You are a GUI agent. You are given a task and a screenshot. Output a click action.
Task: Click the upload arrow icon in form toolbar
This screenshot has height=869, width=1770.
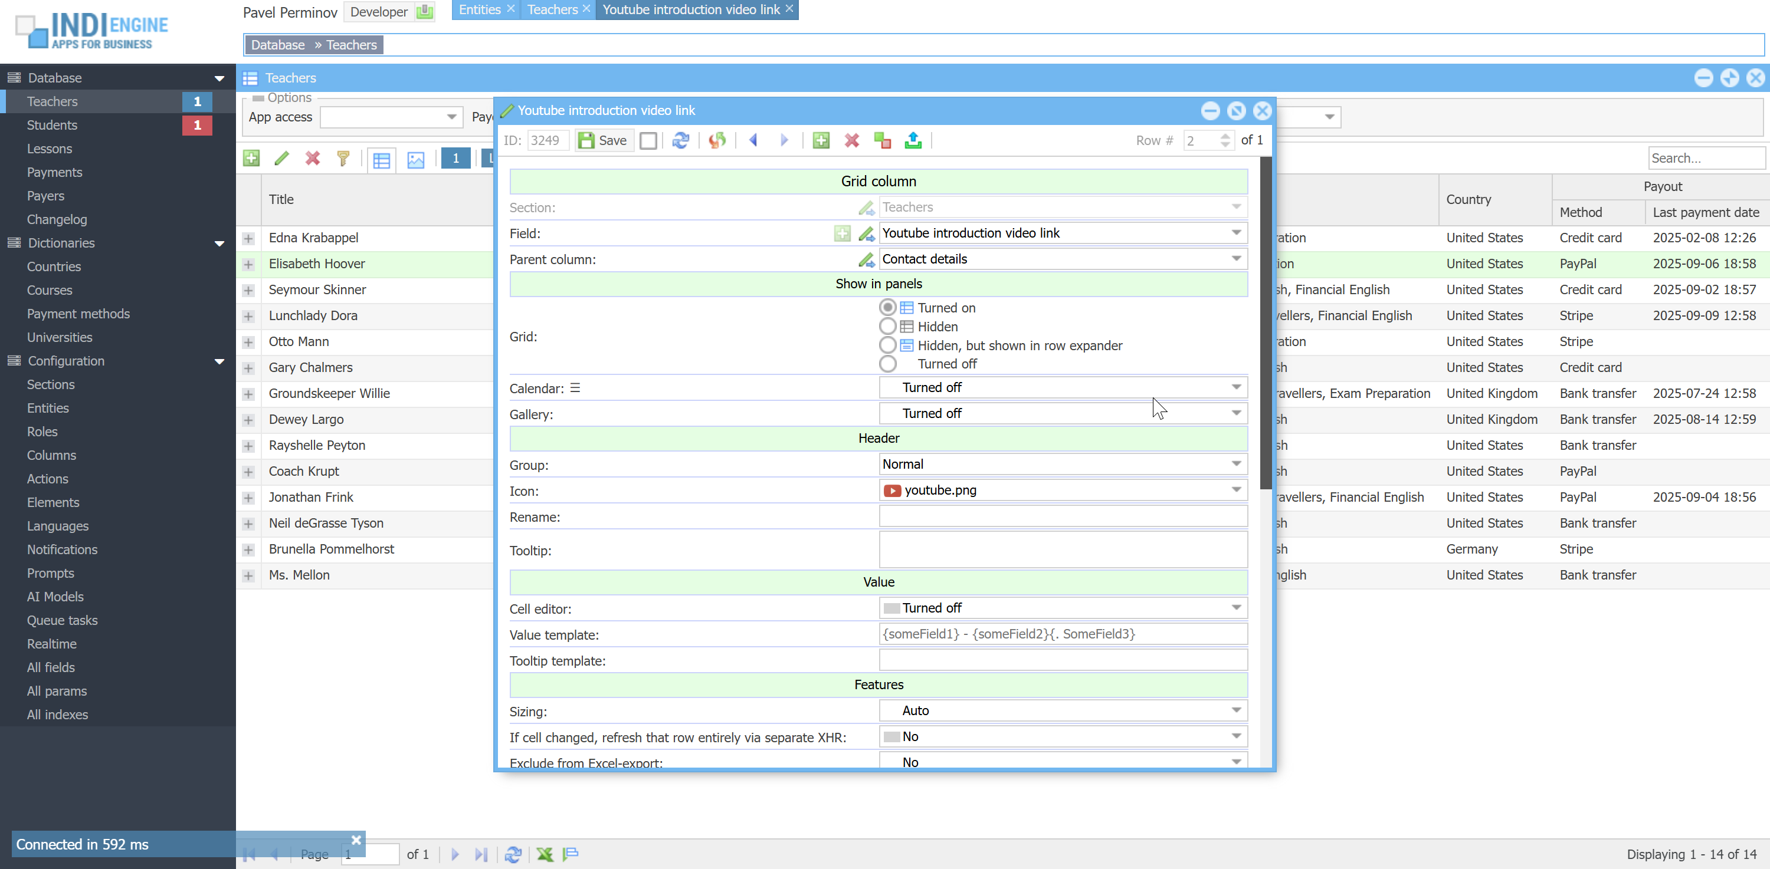tap(913, 140)
